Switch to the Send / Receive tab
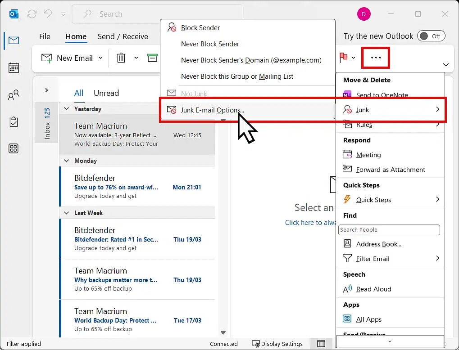 tap(123, 36)
